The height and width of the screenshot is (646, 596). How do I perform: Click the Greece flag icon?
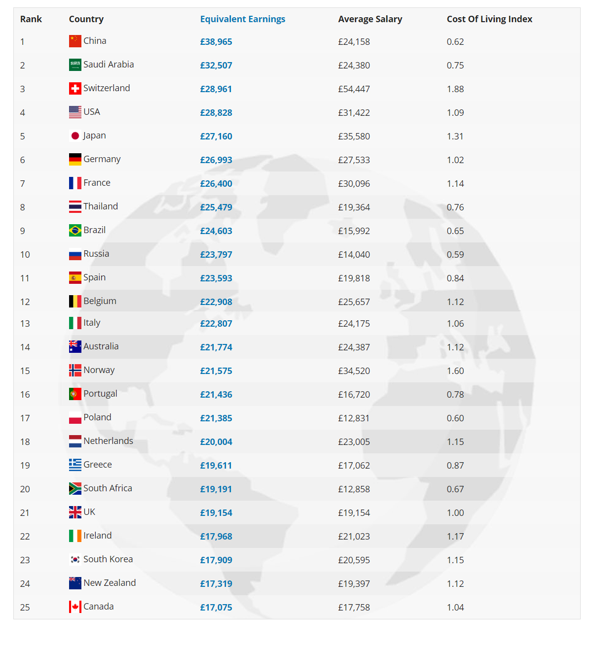point(75,465)
